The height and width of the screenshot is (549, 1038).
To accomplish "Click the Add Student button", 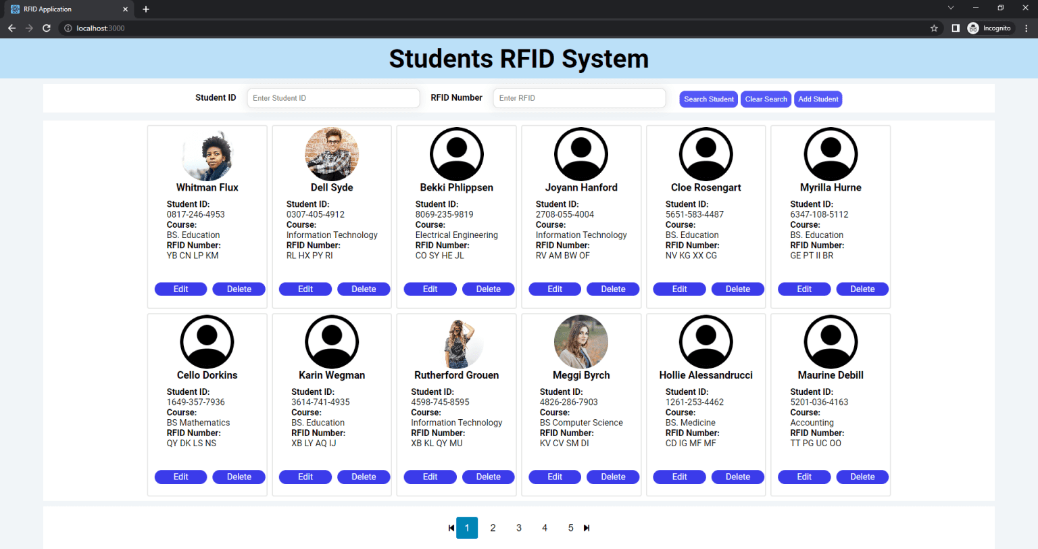I will pos(818,99).
